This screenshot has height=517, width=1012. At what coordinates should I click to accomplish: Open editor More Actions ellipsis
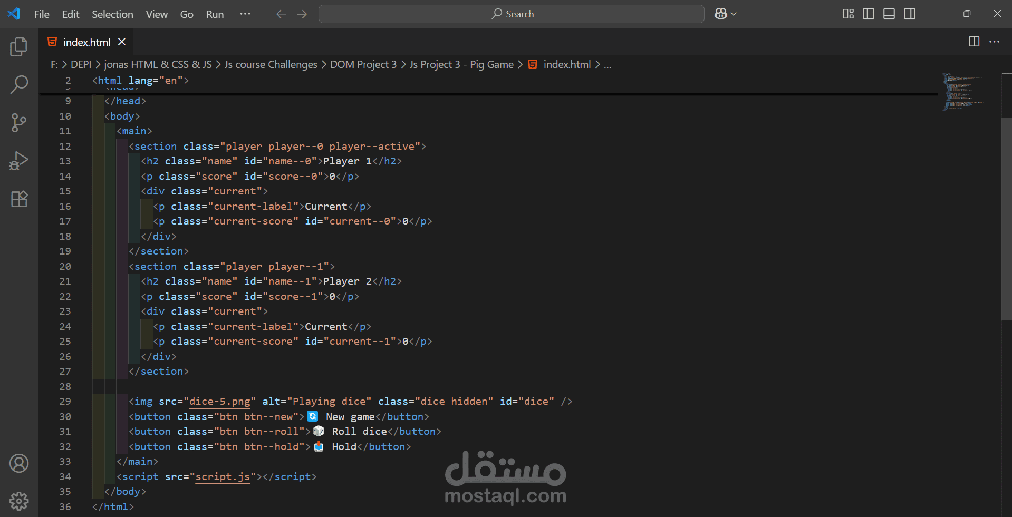(x=995, y=41)
